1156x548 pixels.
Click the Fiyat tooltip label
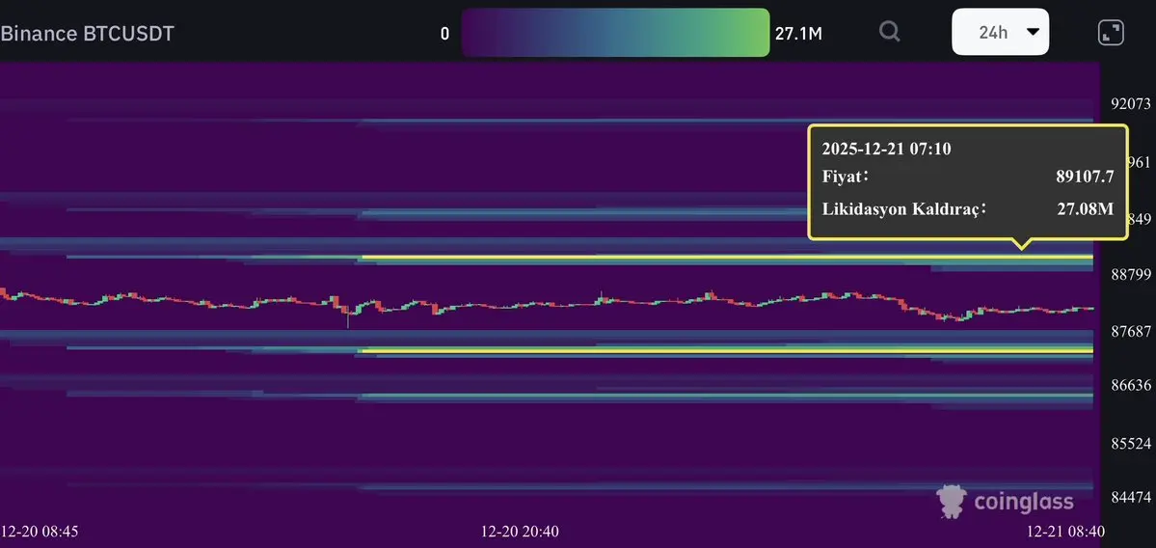tap(846, 177)
